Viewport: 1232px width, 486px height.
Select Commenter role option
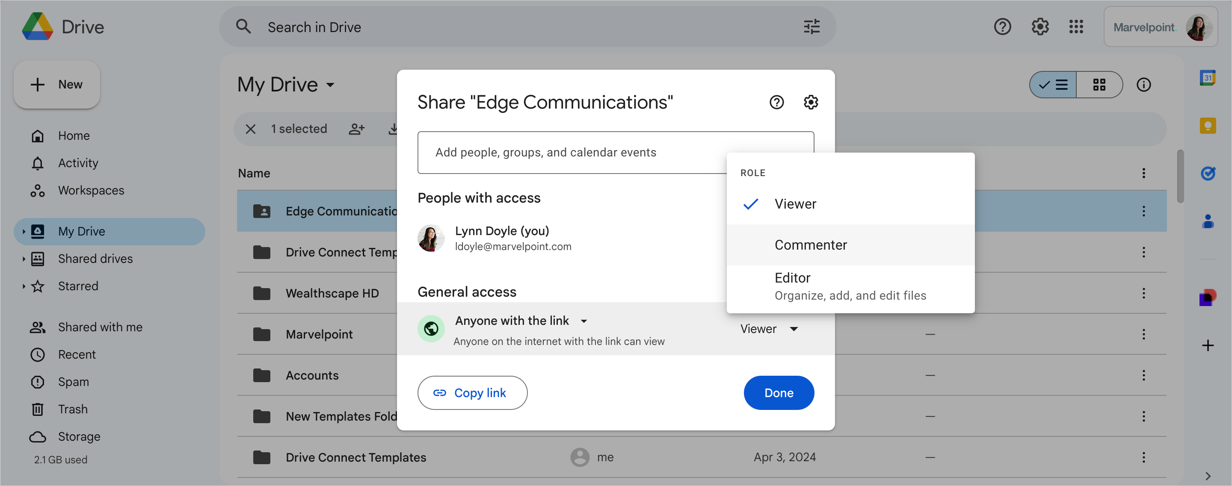pos(810,245)
